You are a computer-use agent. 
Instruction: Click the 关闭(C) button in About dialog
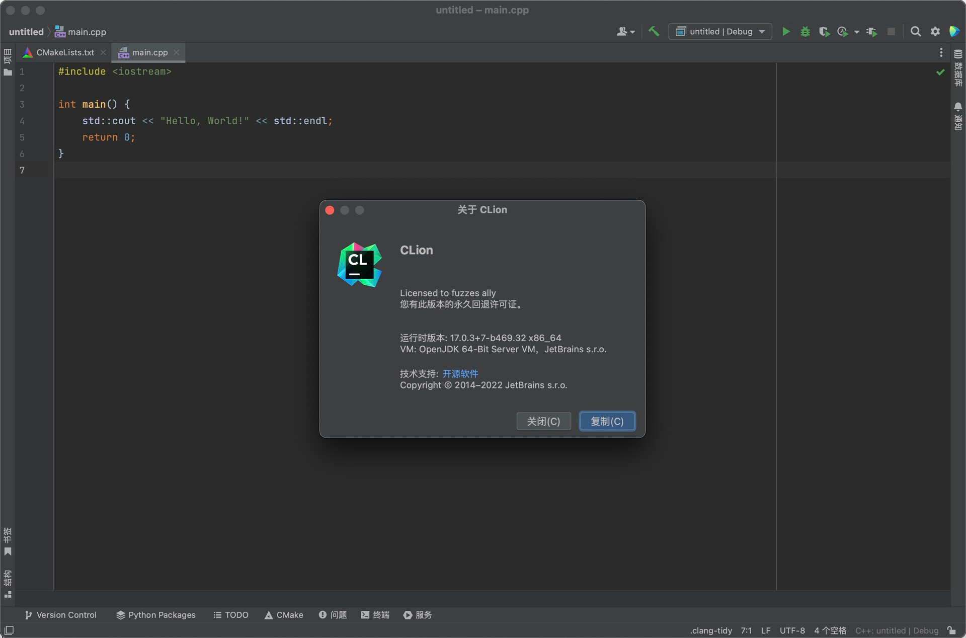point(543,421)
